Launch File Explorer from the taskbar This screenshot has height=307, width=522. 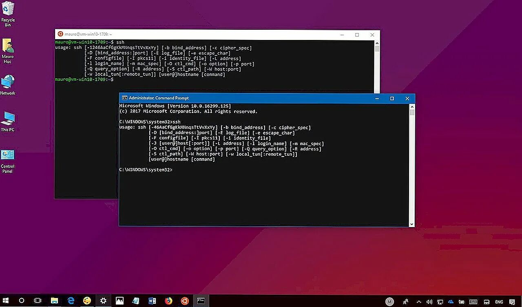pyautogui.click(x=54, y=301)
